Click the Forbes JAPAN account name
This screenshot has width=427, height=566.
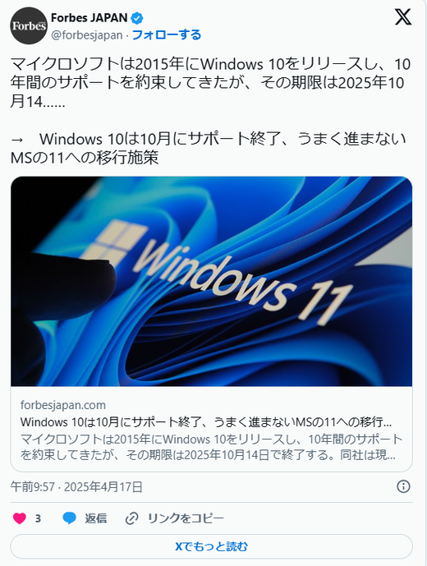pyautogui.click(x=90, y=18)
